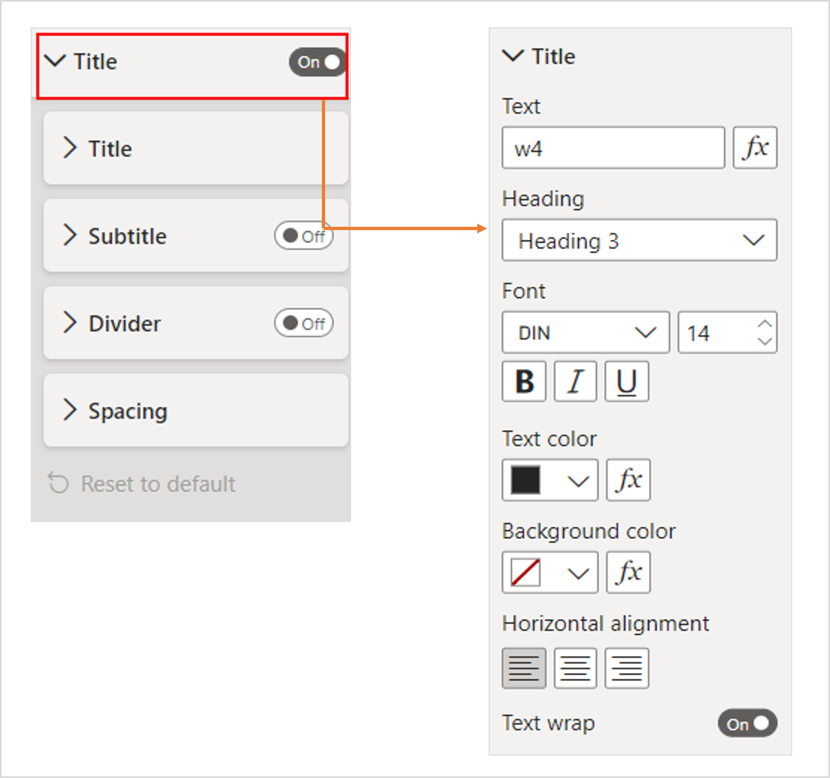Open fx conditional formatting for Text color
This screenshot has height=778, width=830.
coord(628,480)
